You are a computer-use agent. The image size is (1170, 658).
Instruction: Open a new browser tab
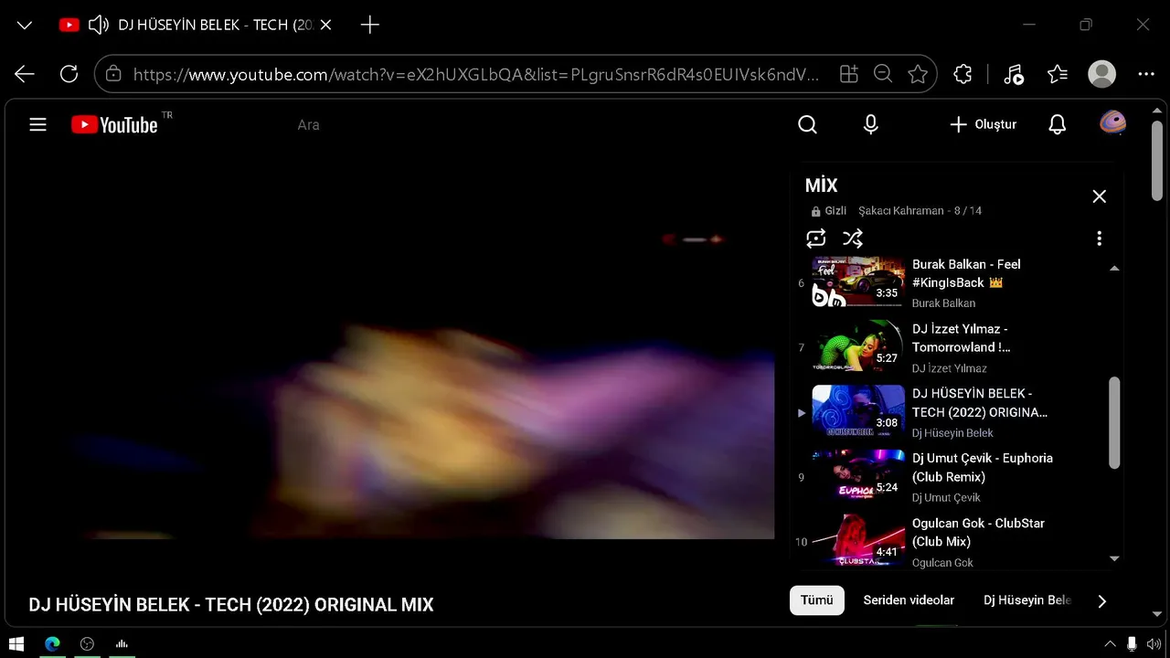tap(370, 25)
